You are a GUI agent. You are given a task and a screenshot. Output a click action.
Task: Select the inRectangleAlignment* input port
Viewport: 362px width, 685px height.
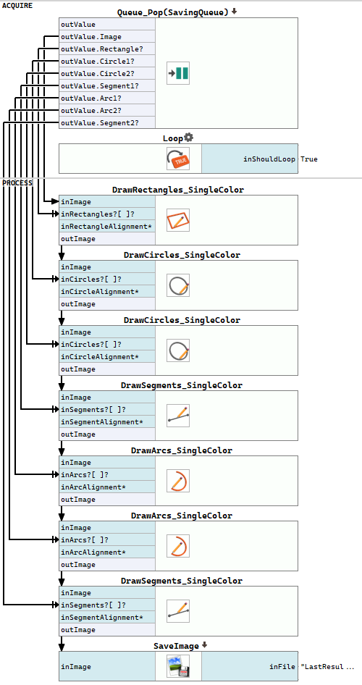pos(107,227)
